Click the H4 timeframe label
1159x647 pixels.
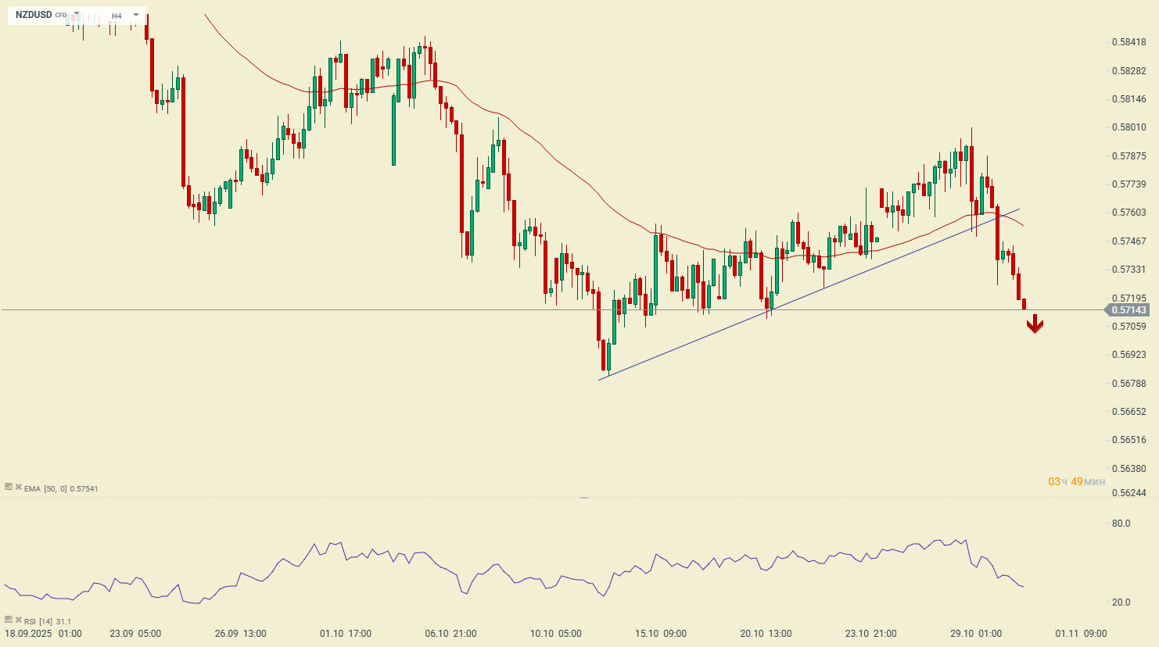tap(117, 16)
